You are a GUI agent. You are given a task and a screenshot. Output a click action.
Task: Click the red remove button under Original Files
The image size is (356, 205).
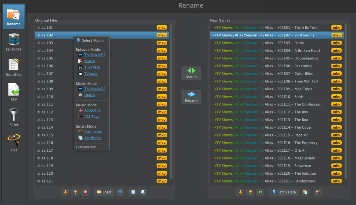click(x=85, y=192)
